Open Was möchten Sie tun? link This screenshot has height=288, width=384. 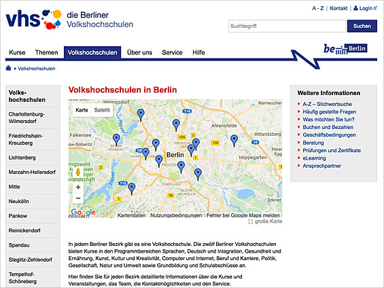[x=328, y=120]
